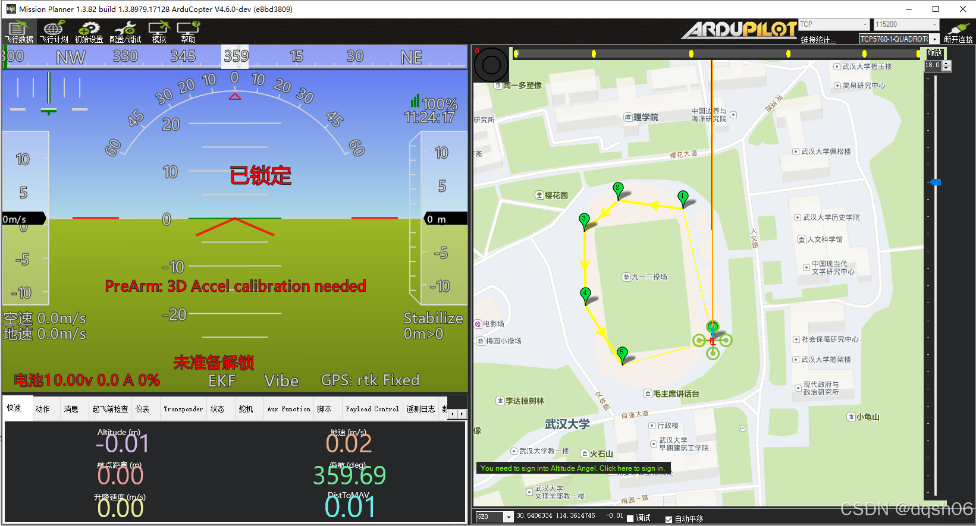The height and width of the screenshot is (526, 976).
Task: Switch to the 遥测日志 telemetry logs tab
Action: [420, 409]
